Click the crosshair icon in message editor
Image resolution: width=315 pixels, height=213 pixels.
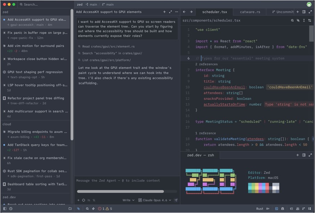84,200
